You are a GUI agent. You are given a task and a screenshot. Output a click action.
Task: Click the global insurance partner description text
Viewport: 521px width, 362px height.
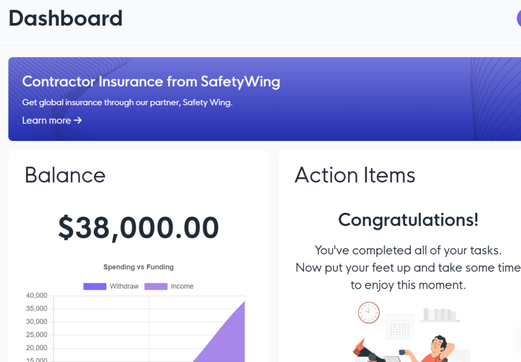(127, 102)
